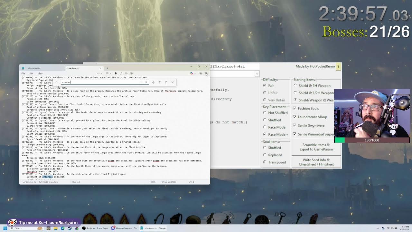Open Wi-Fi network tray icon
Screen dimensions: 412x232
click(388, 228)
